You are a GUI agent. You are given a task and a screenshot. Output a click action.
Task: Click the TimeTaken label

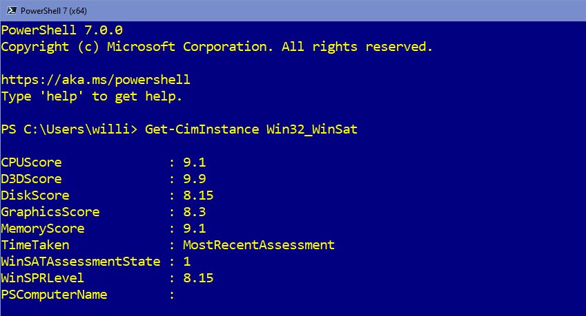pos(35,245)
